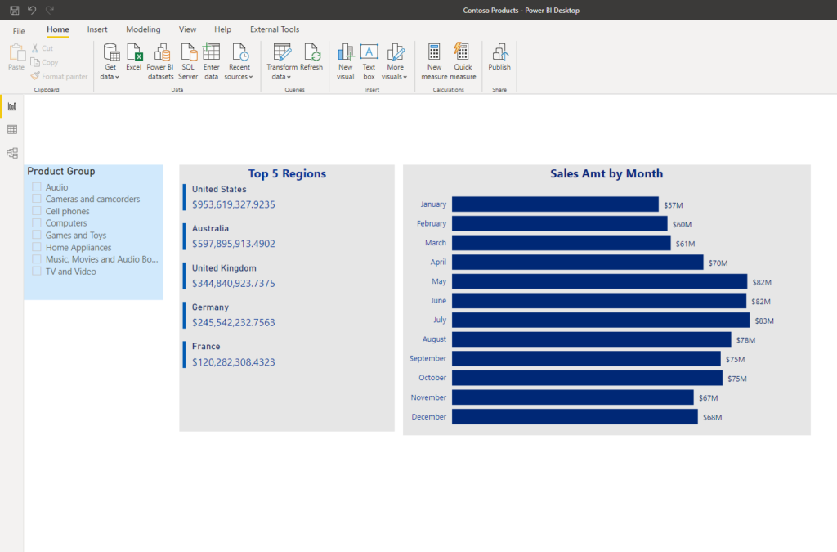The height and width of the screenshot is (552, 837).
Task: Select the May bar in chart
Action: point(599,281)
